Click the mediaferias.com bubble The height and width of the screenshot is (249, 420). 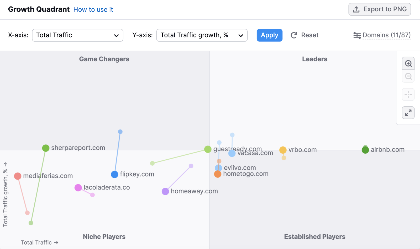pyautogui.click(x=18, y=176)
